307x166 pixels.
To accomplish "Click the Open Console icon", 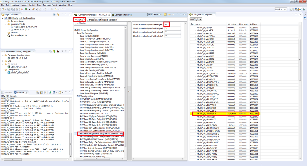I will [60, 92].
